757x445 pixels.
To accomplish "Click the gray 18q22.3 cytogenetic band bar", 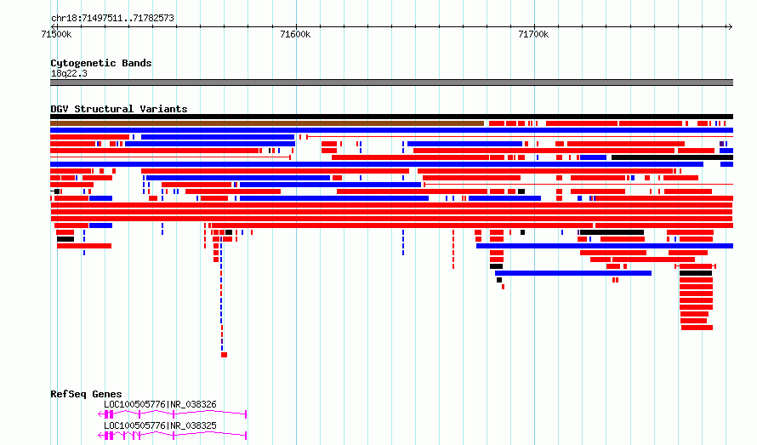I will pyautogui.click(x=391, y=83).
